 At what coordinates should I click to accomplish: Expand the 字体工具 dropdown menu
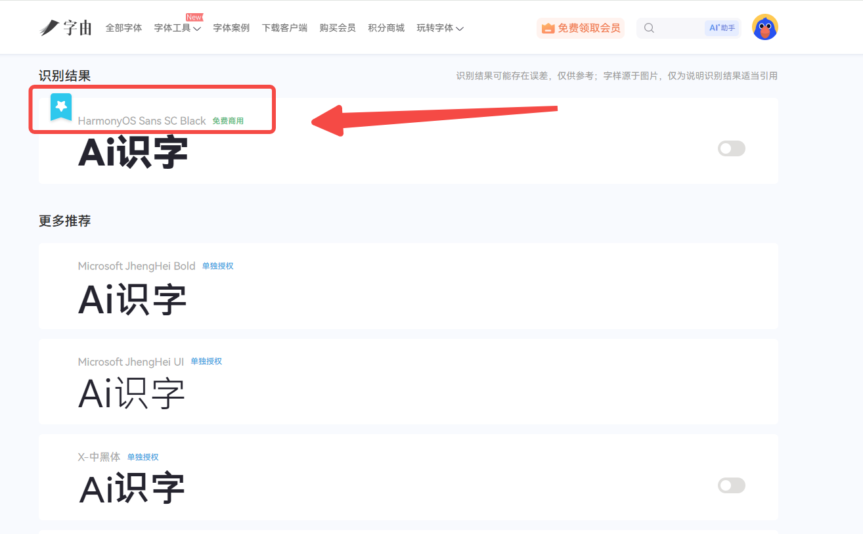177,28
